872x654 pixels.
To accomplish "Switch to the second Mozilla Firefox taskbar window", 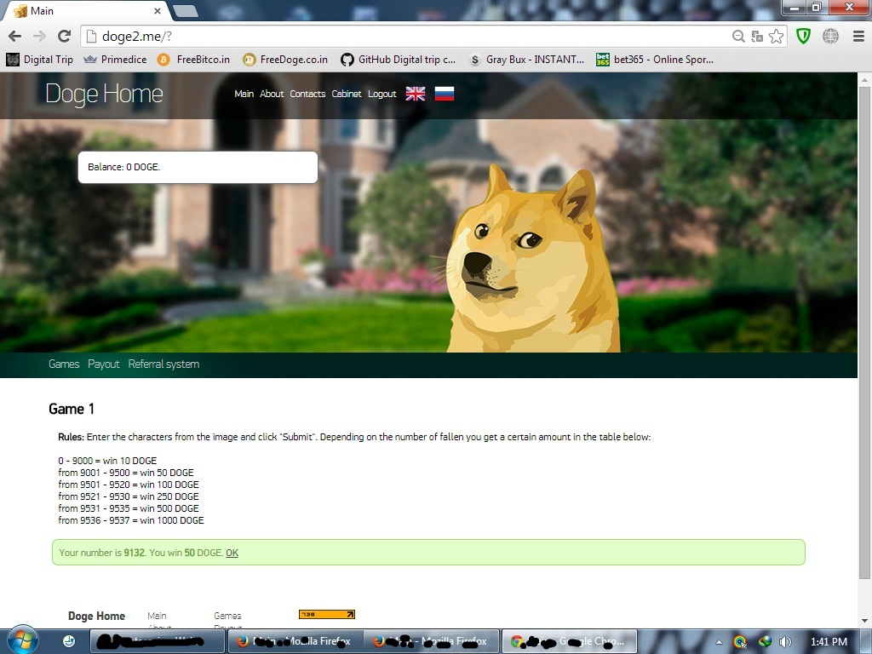I will click(431, 641).
